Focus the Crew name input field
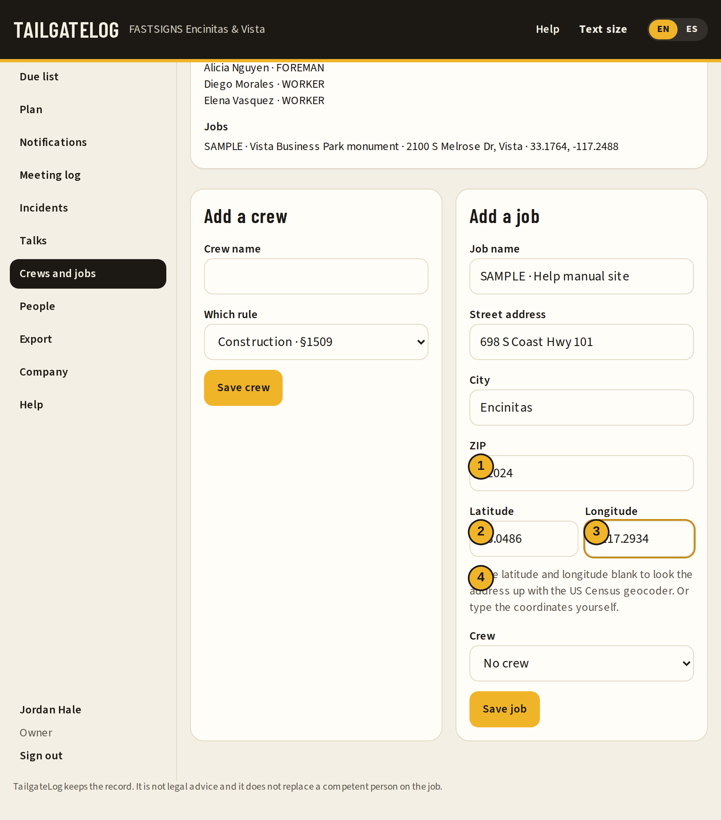 click(316, 276)
